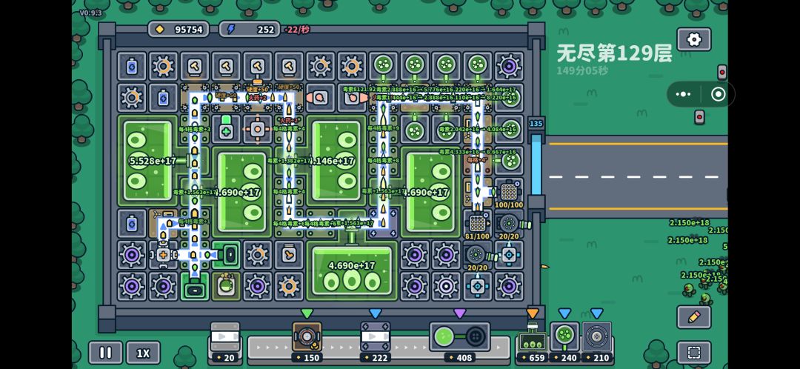Tap the 无尽第129层 level title
This screenshot has width=800, height=369.
coord(614,53)
